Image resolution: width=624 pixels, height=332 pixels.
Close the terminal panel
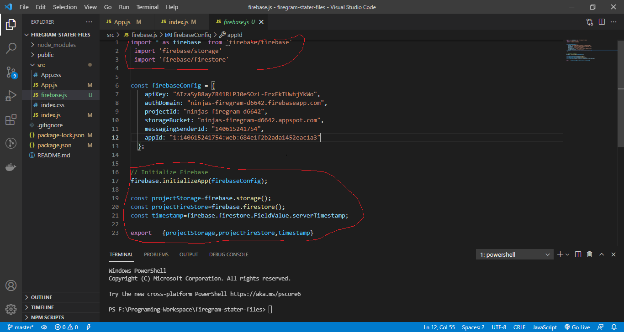coord(613,254)
